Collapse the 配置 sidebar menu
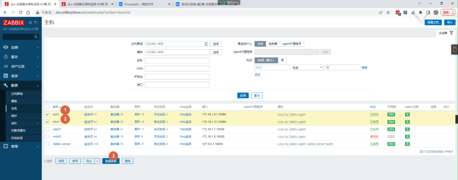This screenshot has width=458, height=180. point(38,85)
